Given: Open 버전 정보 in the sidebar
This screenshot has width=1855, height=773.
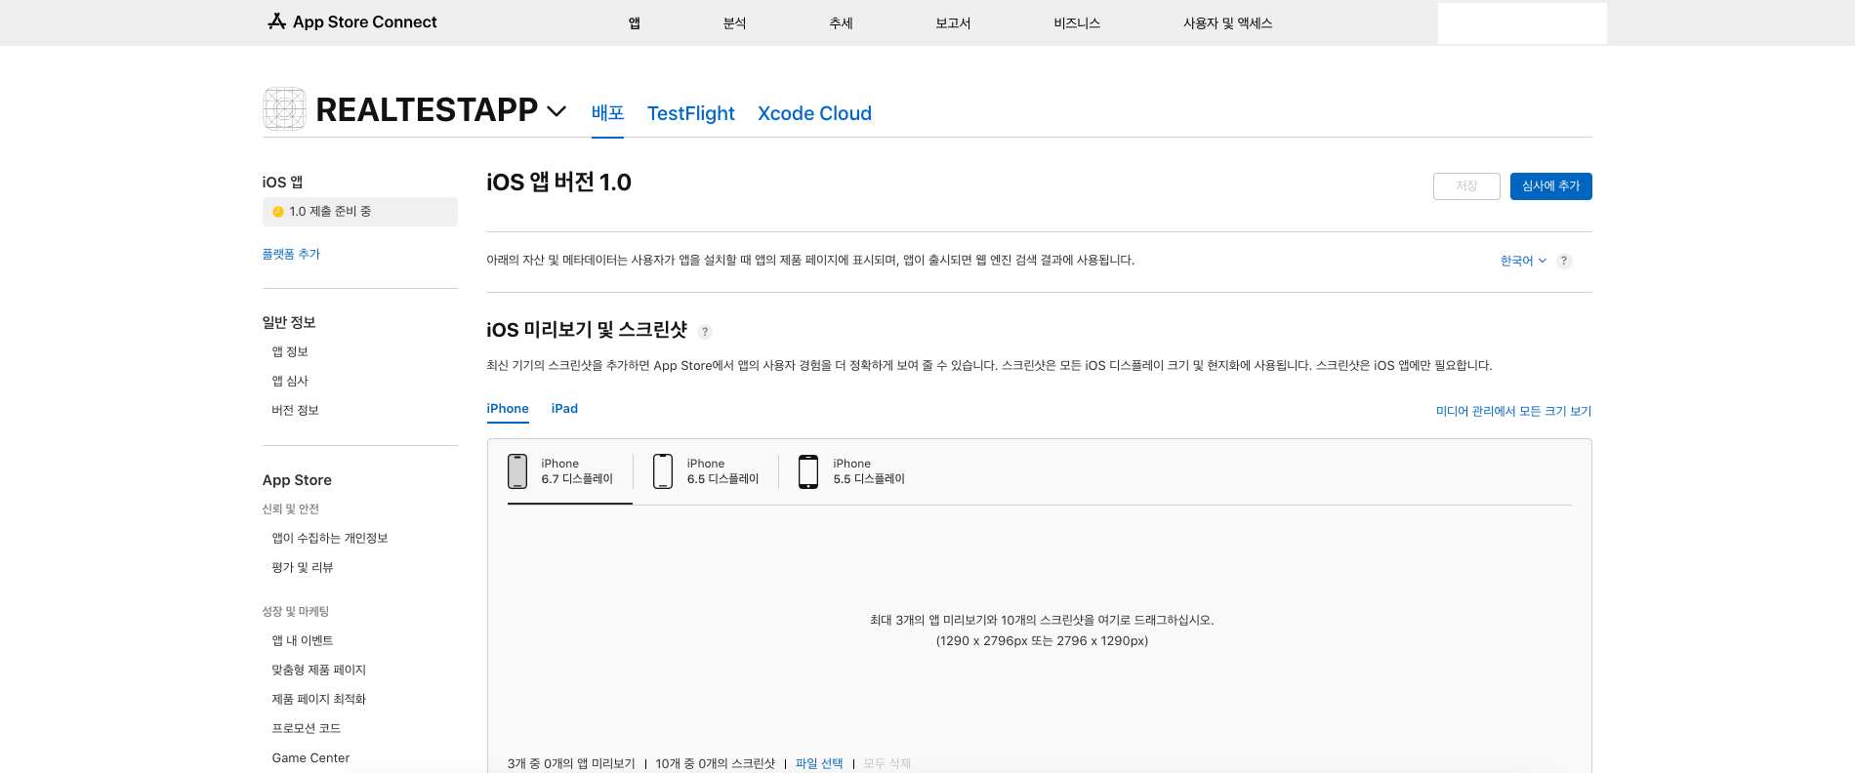Looking at the screenshot, I should (295, 410).
